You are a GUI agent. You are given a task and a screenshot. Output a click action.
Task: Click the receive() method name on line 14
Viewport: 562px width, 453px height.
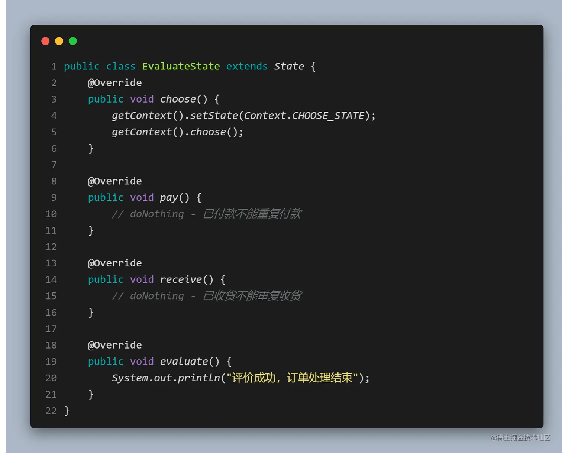pos(187,279)
